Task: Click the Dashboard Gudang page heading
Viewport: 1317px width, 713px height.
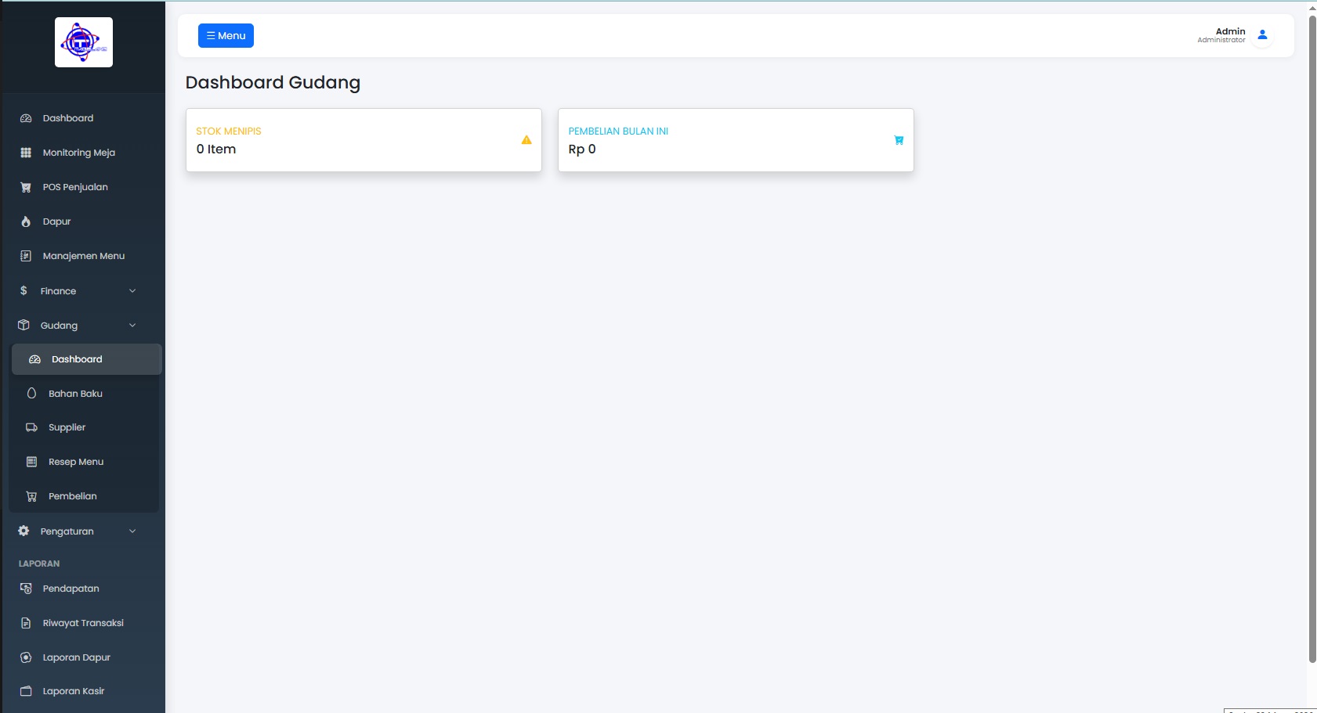Action: pos(273,83)
